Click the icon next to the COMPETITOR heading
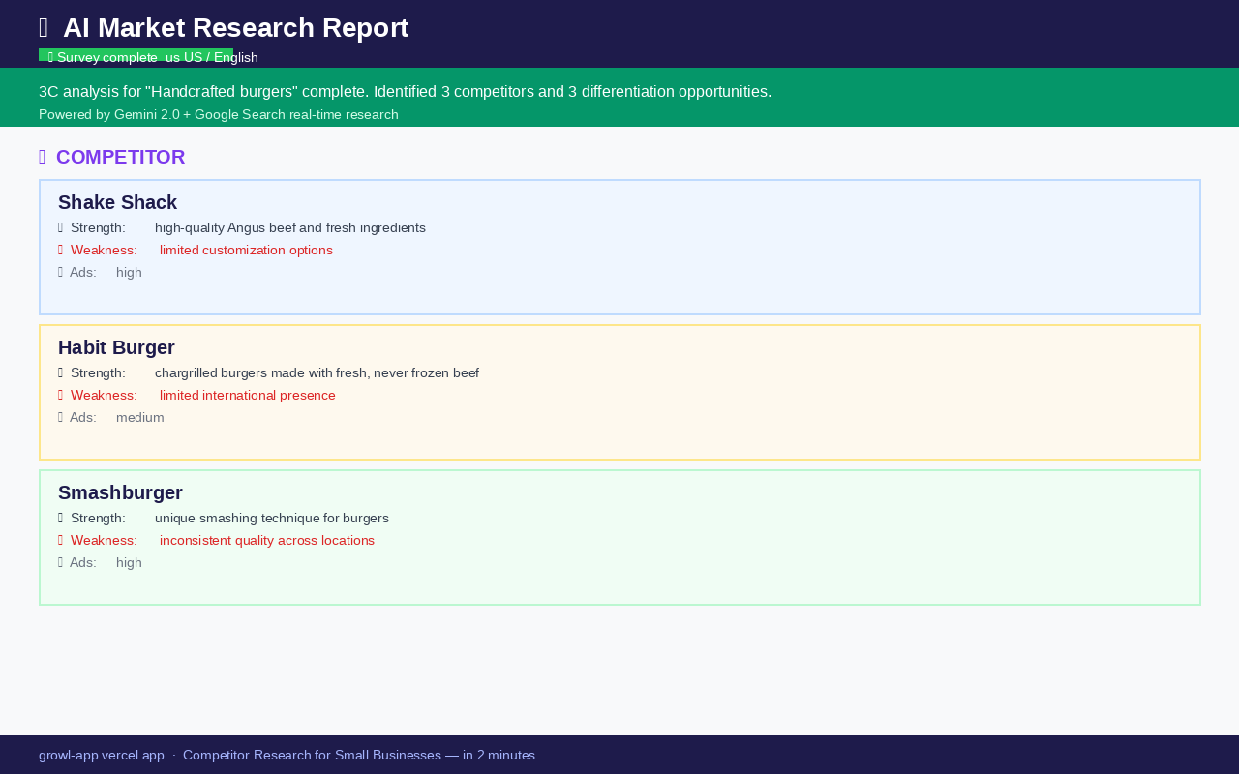The image size is (1239, 774). [x=43, y=157]
